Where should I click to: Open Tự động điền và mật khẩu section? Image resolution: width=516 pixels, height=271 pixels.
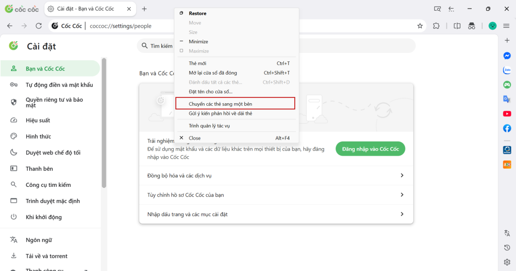(50, 85)
